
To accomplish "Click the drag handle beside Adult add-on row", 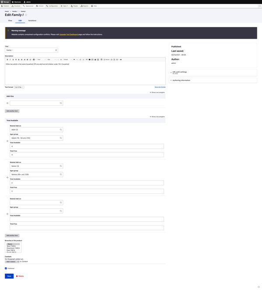I will click(x=7, y=141).
